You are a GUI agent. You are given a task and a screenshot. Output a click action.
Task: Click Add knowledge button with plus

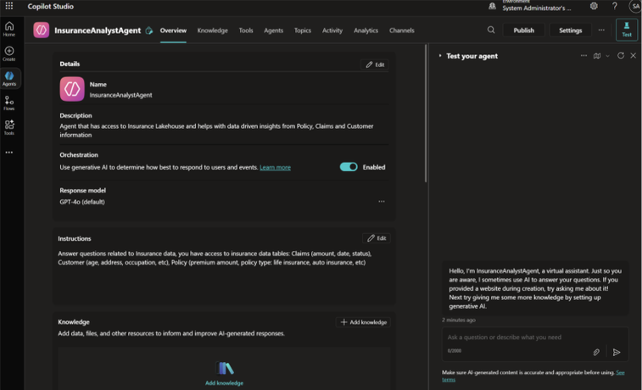[x=364, y=322]
